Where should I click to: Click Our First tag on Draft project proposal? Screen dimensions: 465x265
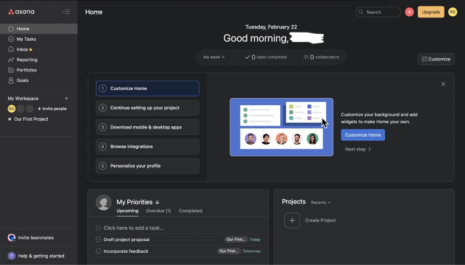tap(236, 239)
